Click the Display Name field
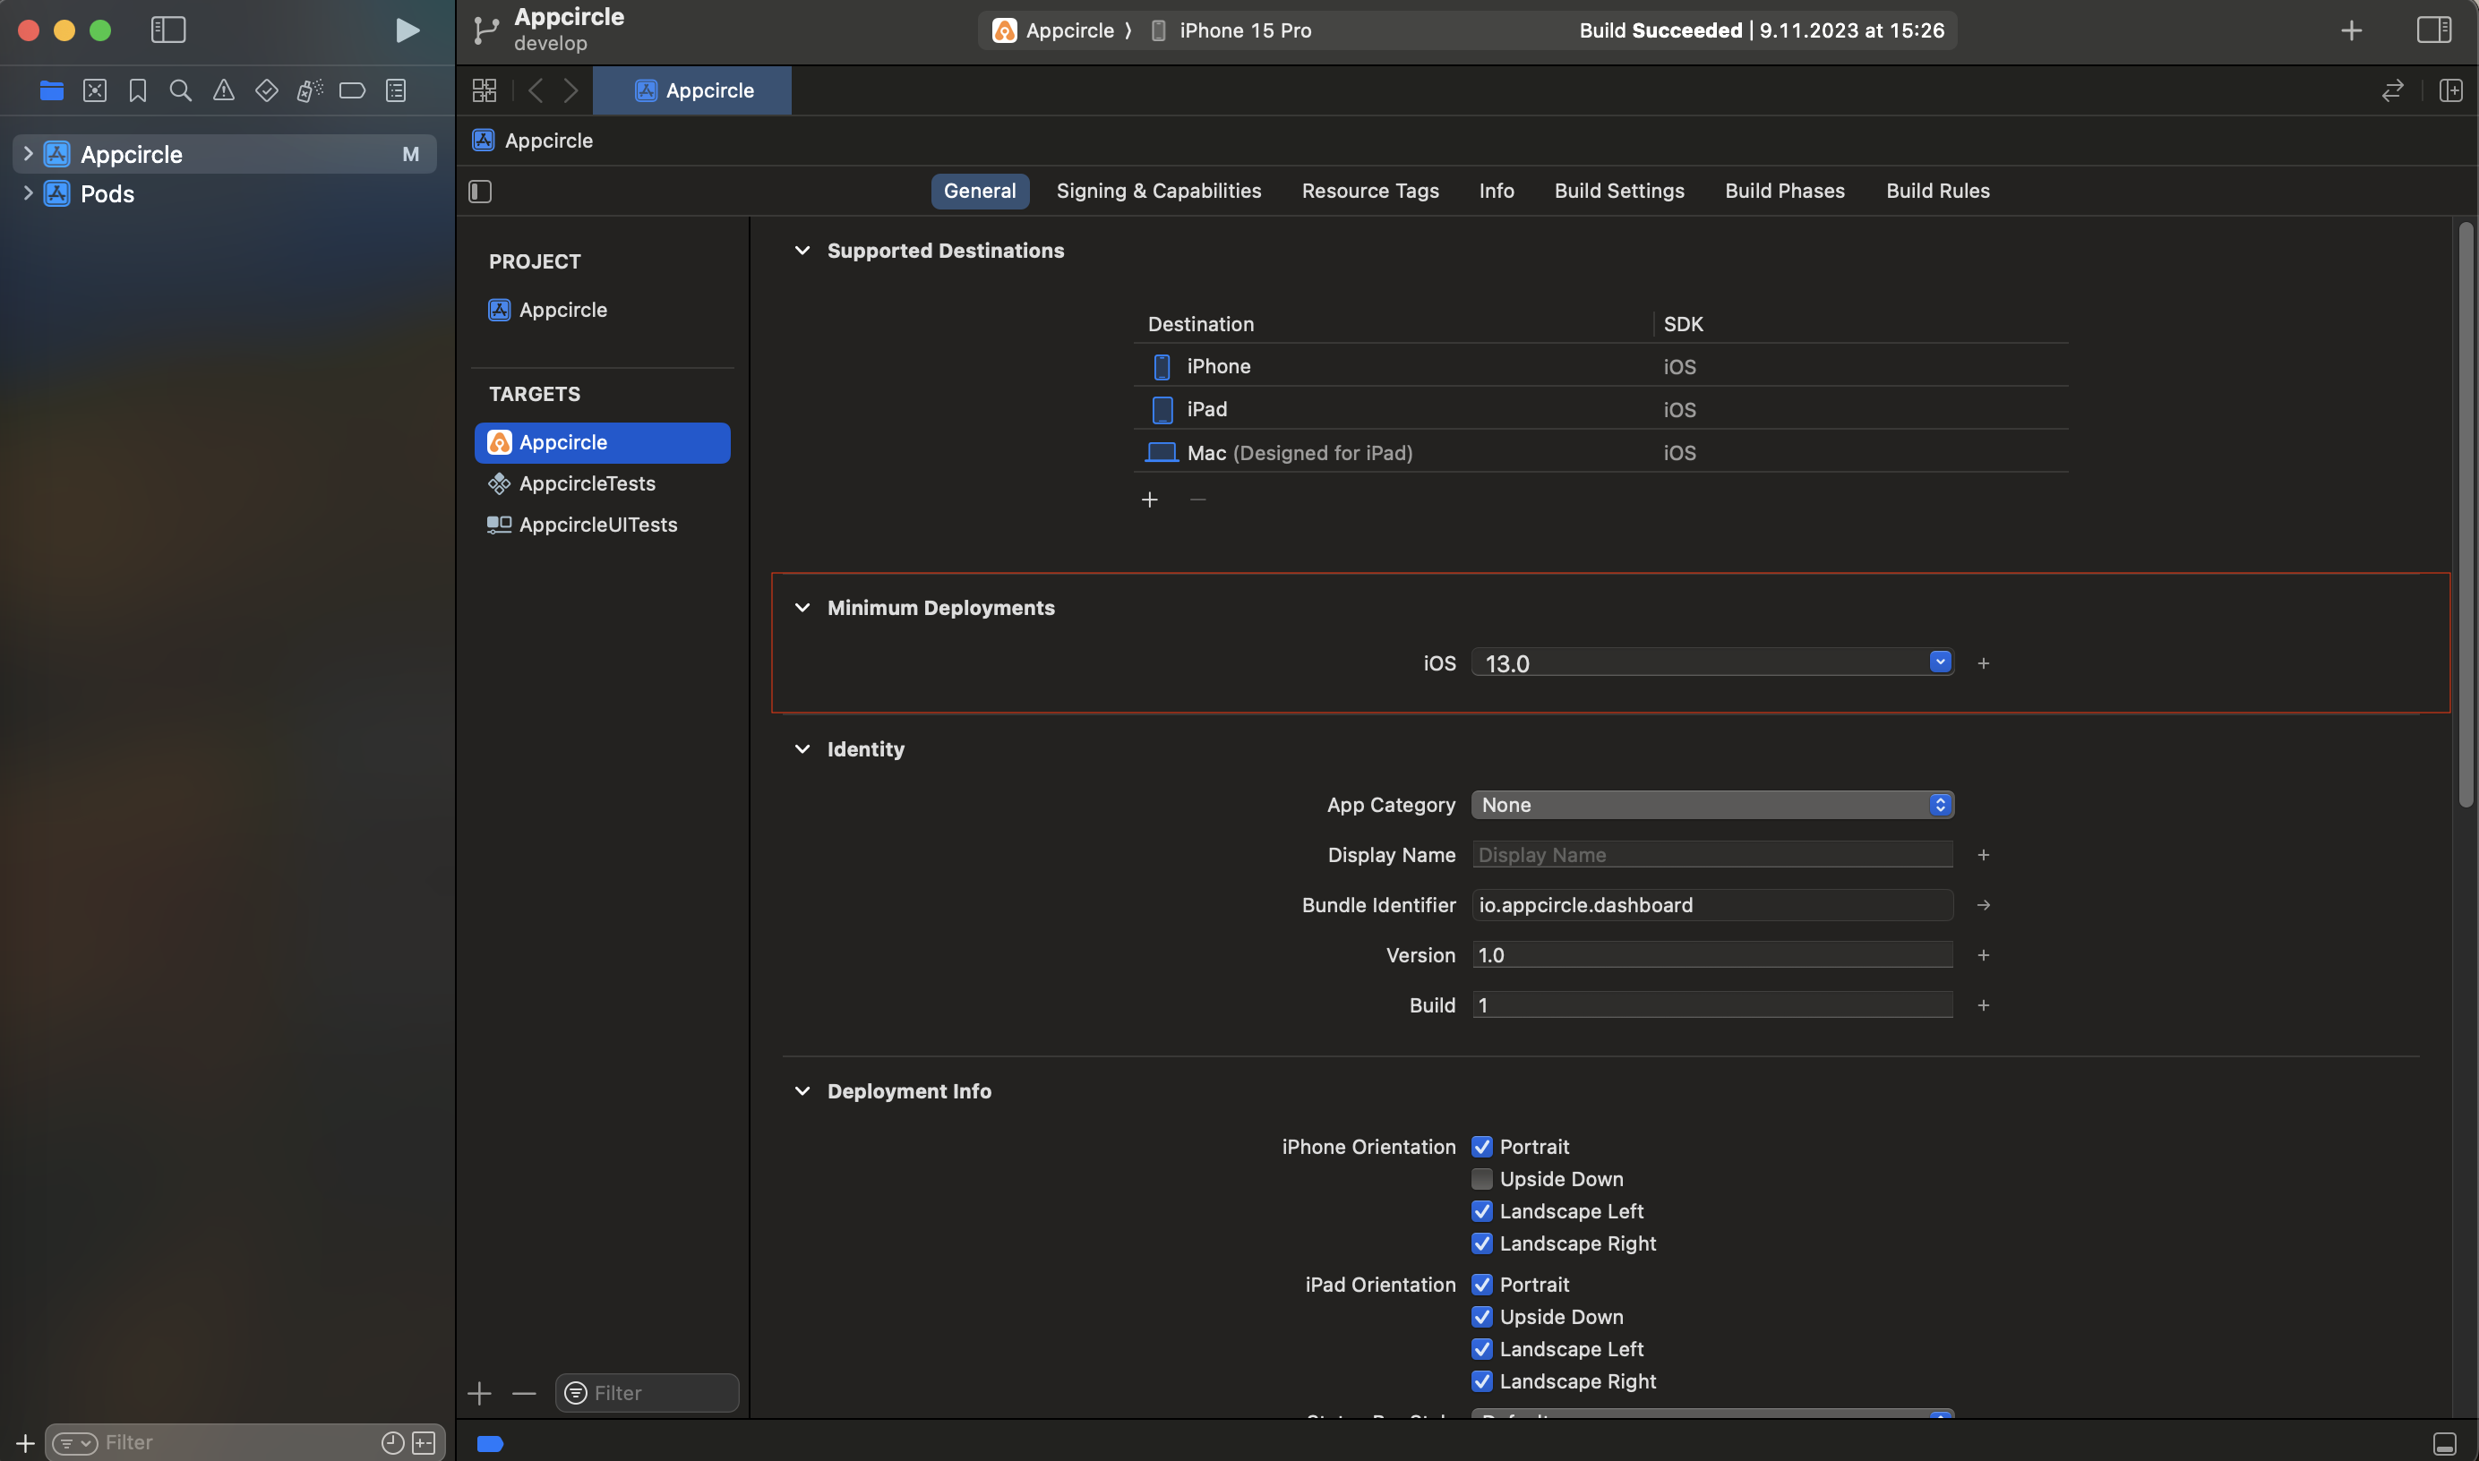The image size is (2479, 1461). [x=1712, y=855]
